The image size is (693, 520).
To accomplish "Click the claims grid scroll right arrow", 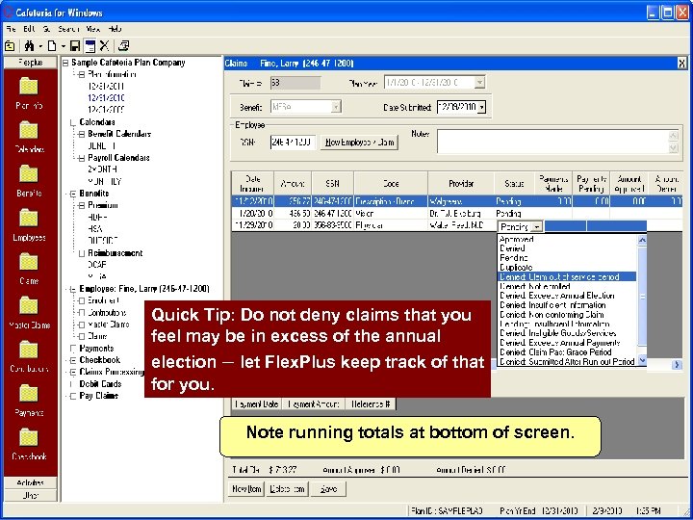I will [x=677, y=365].
